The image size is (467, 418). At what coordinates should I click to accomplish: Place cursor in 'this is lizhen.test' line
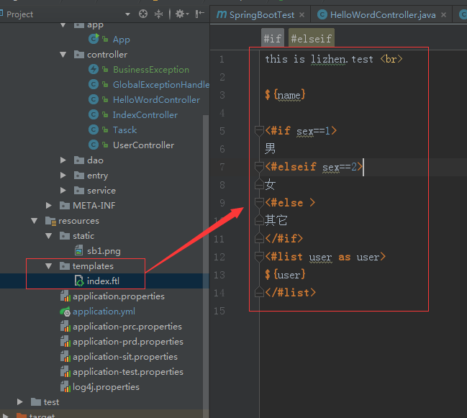coord(319,59)
